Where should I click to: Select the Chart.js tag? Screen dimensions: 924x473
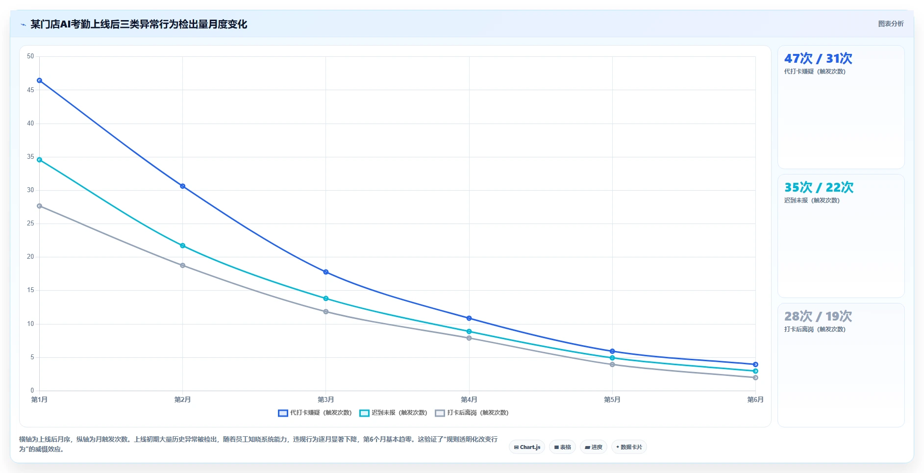pyautogui.click(x=527, y=447)
